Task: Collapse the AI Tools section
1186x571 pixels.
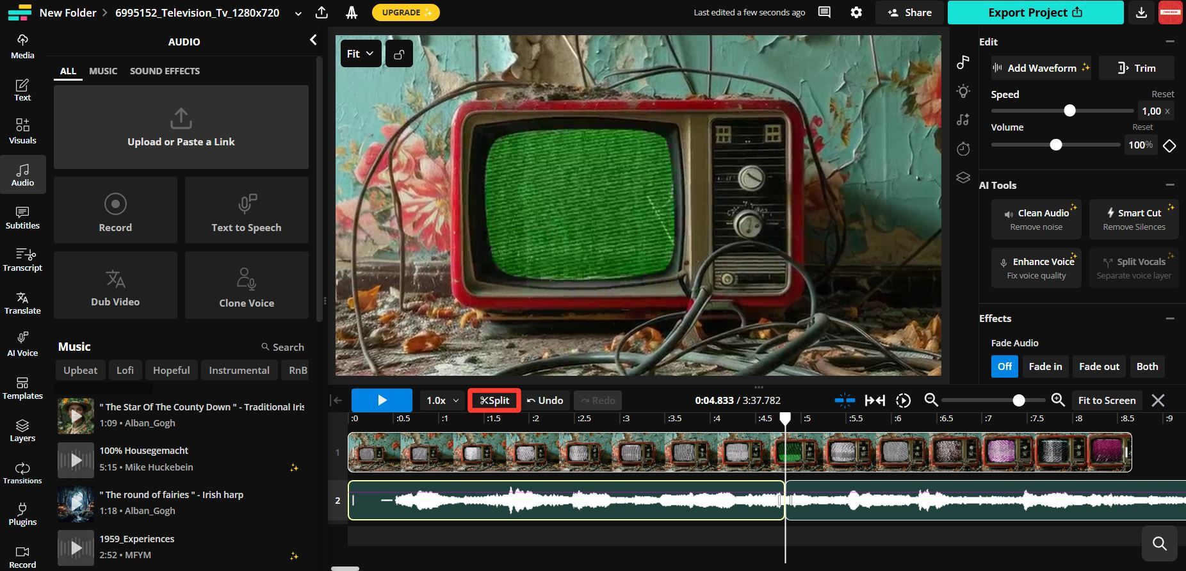Action: pos(1170,185)
